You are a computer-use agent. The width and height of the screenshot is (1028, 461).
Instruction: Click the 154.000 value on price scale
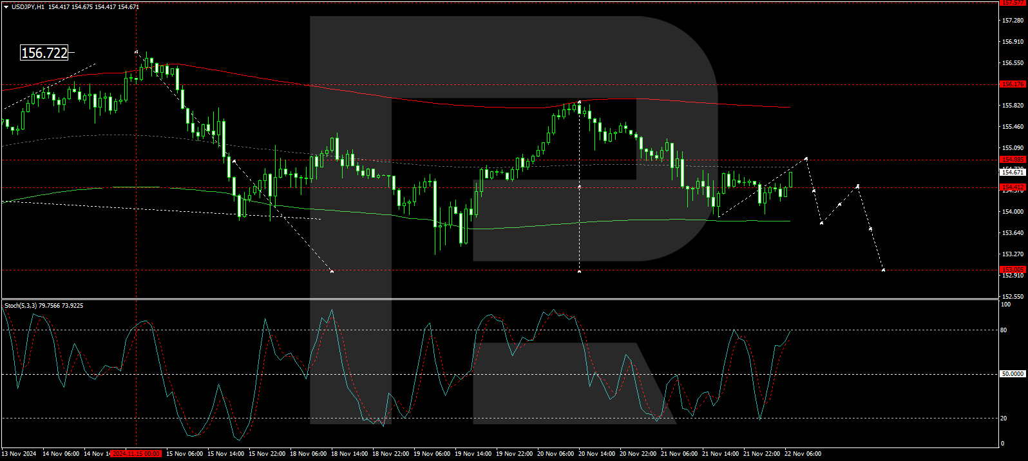pyautogui.click(x=1013, y=212)
